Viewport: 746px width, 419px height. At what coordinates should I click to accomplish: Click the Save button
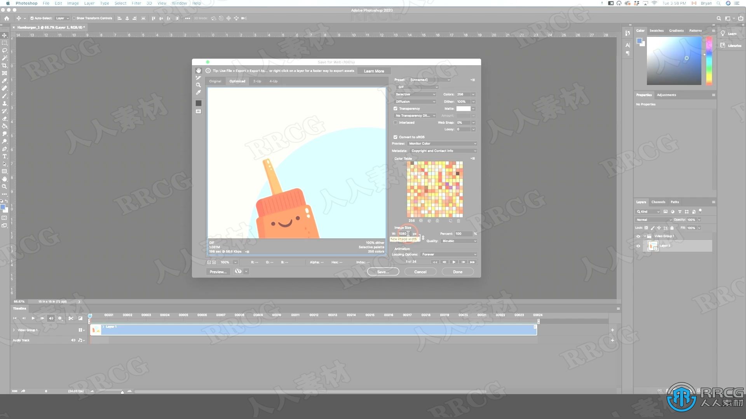[383, 272]
